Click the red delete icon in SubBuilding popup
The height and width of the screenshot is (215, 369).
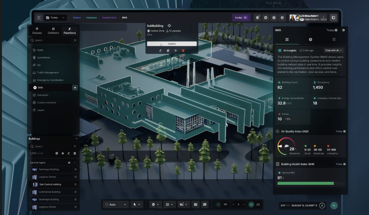[x=183, y=50]
